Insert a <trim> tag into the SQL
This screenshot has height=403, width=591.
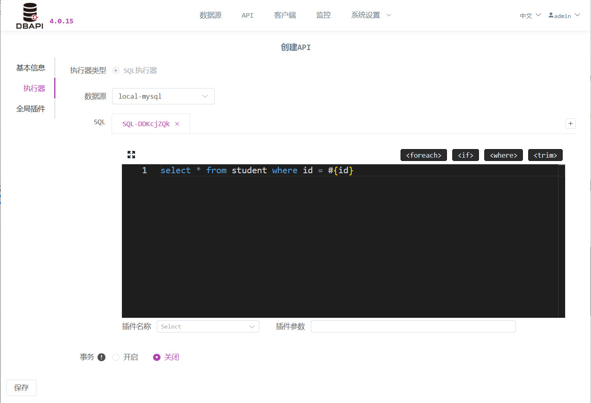pyautogui.click(x=545, y=155)
